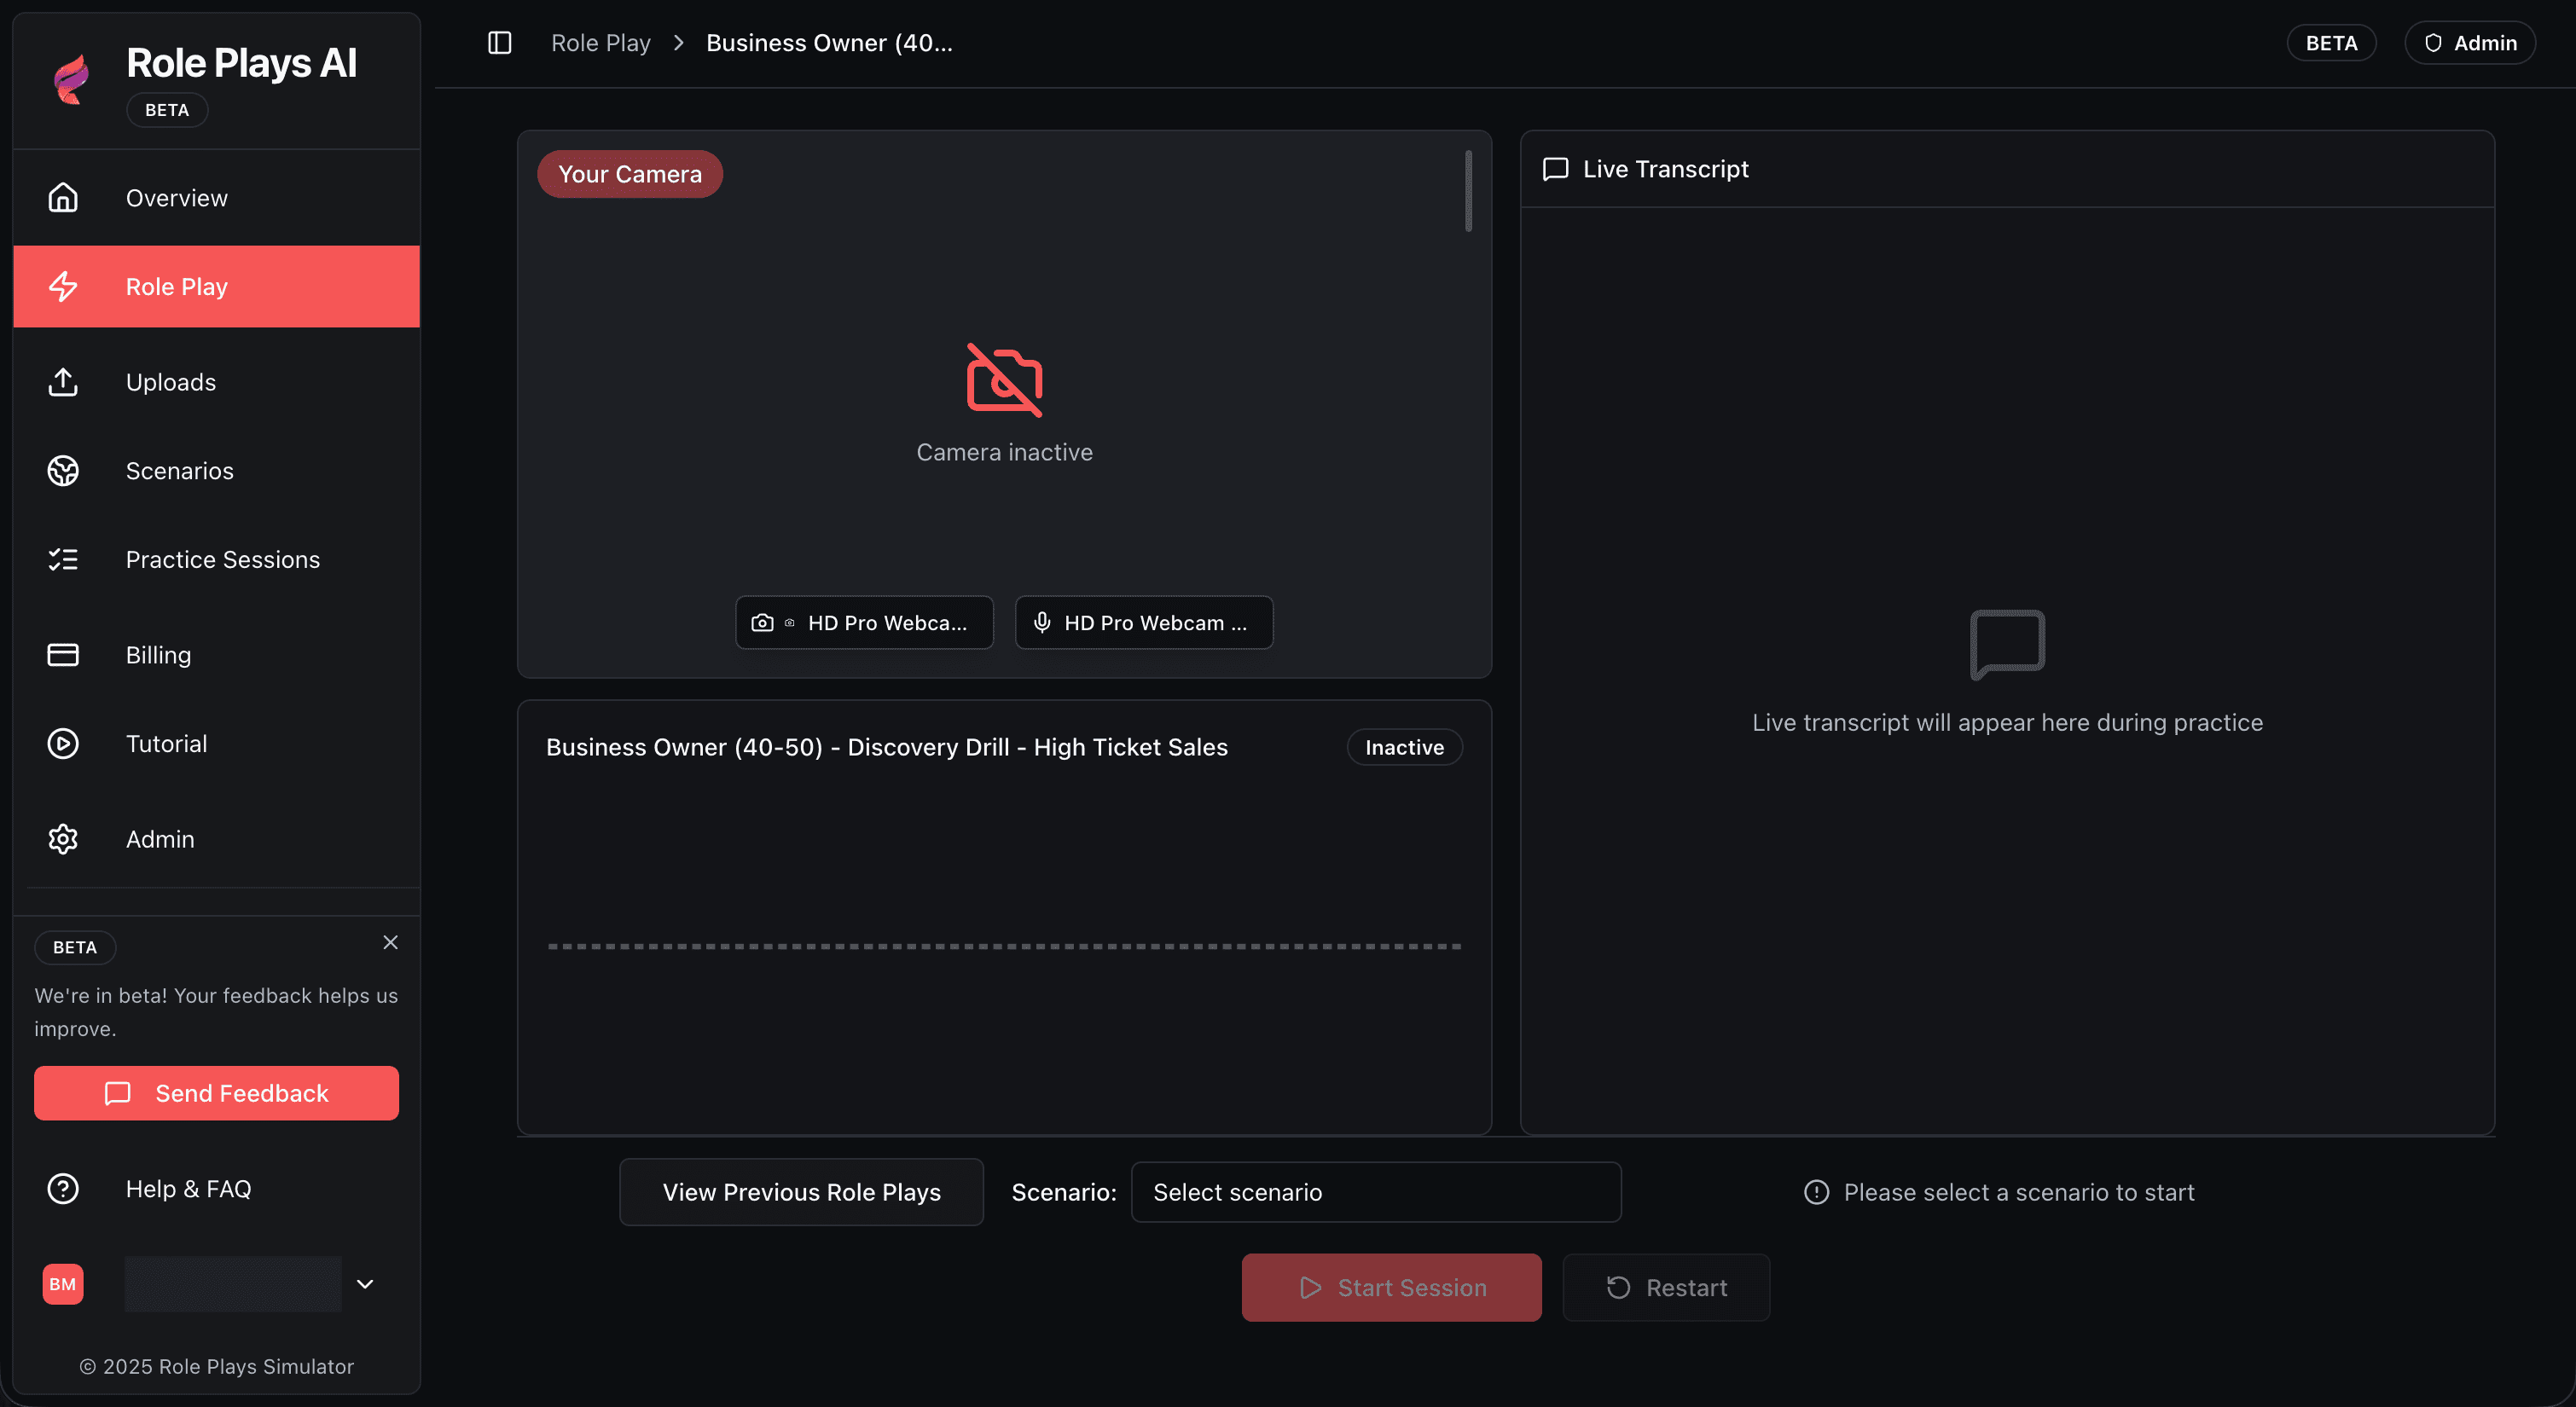Expand the user account chevron menu
This screenshot has width=2576, height=1407.
point(365,1284)
